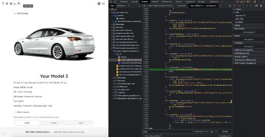Viewport: 265px width, 137px height.
Task: Expand DOM Breakpoints section
Action: (248, 53)
